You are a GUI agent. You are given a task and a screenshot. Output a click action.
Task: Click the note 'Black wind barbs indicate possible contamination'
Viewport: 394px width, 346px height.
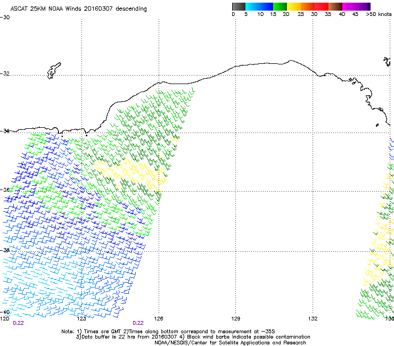(x=249, y=337)
